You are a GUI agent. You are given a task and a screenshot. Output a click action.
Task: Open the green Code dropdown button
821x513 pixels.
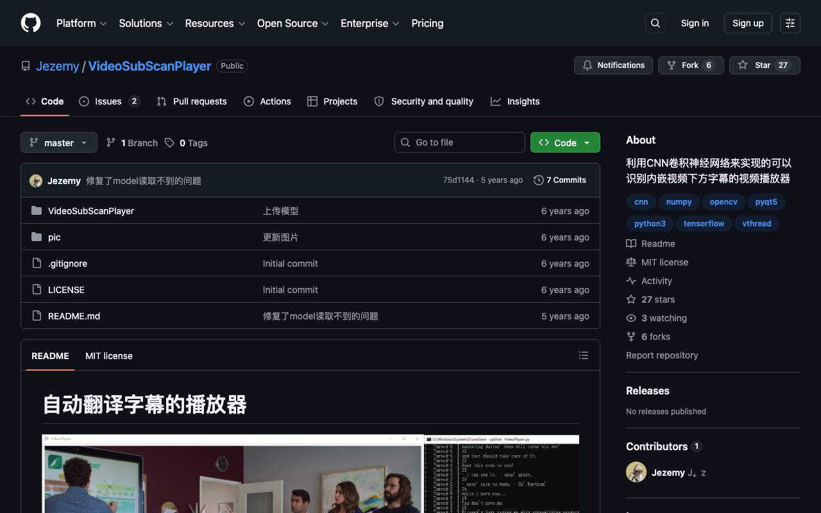pos(565,142)
